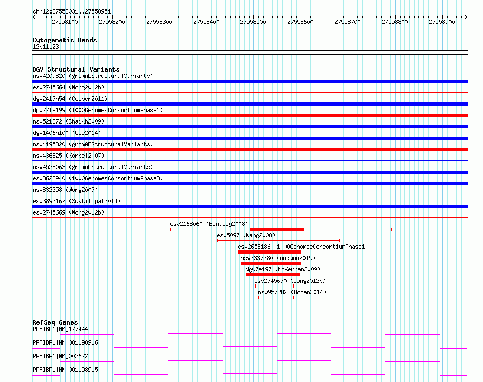The width and height of the screenshot is (483, 382).
Task: Open variant nsv832358 (Wong2007)
Action: (x=65, y=190)
